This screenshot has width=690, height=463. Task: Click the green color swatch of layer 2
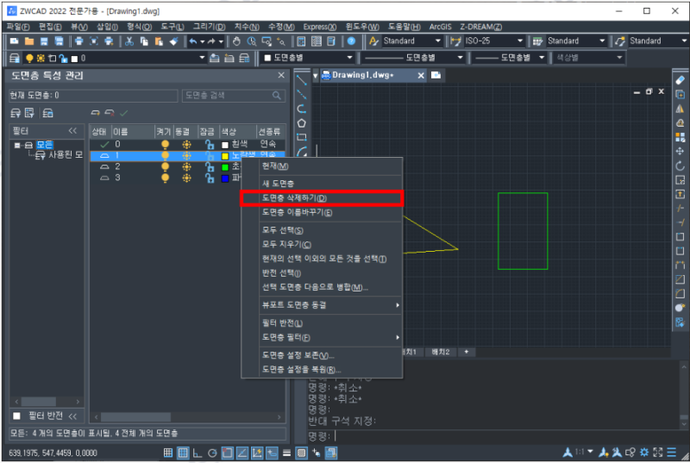click(225, 167)
